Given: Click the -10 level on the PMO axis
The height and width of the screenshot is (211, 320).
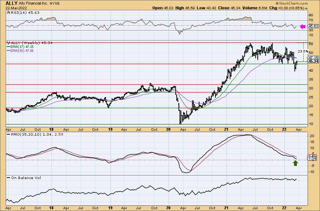Looking at the screenshot, I should point(311,172).
